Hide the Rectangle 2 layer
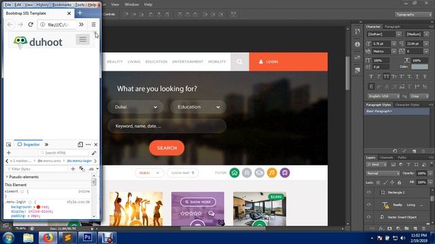 (x=368, y=192)
